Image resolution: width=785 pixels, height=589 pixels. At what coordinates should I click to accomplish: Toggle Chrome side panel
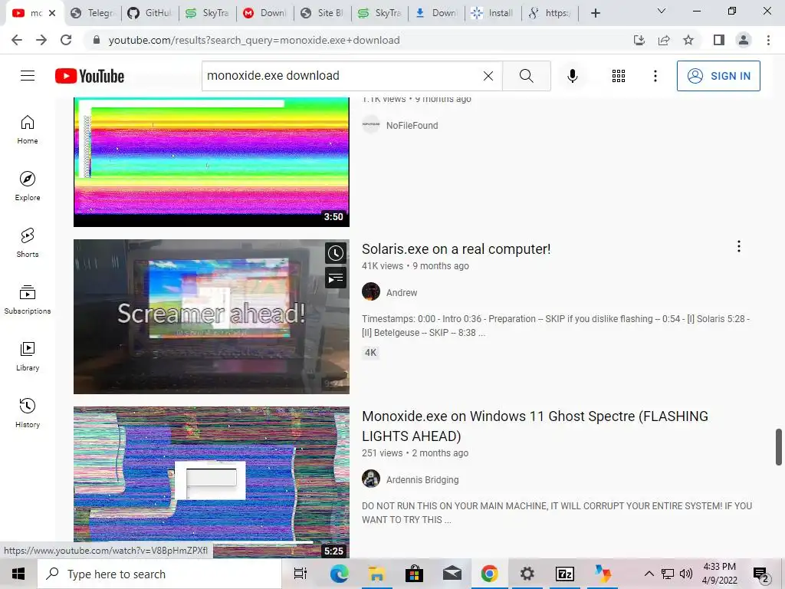pyautogui.click(x=719, y=40)
